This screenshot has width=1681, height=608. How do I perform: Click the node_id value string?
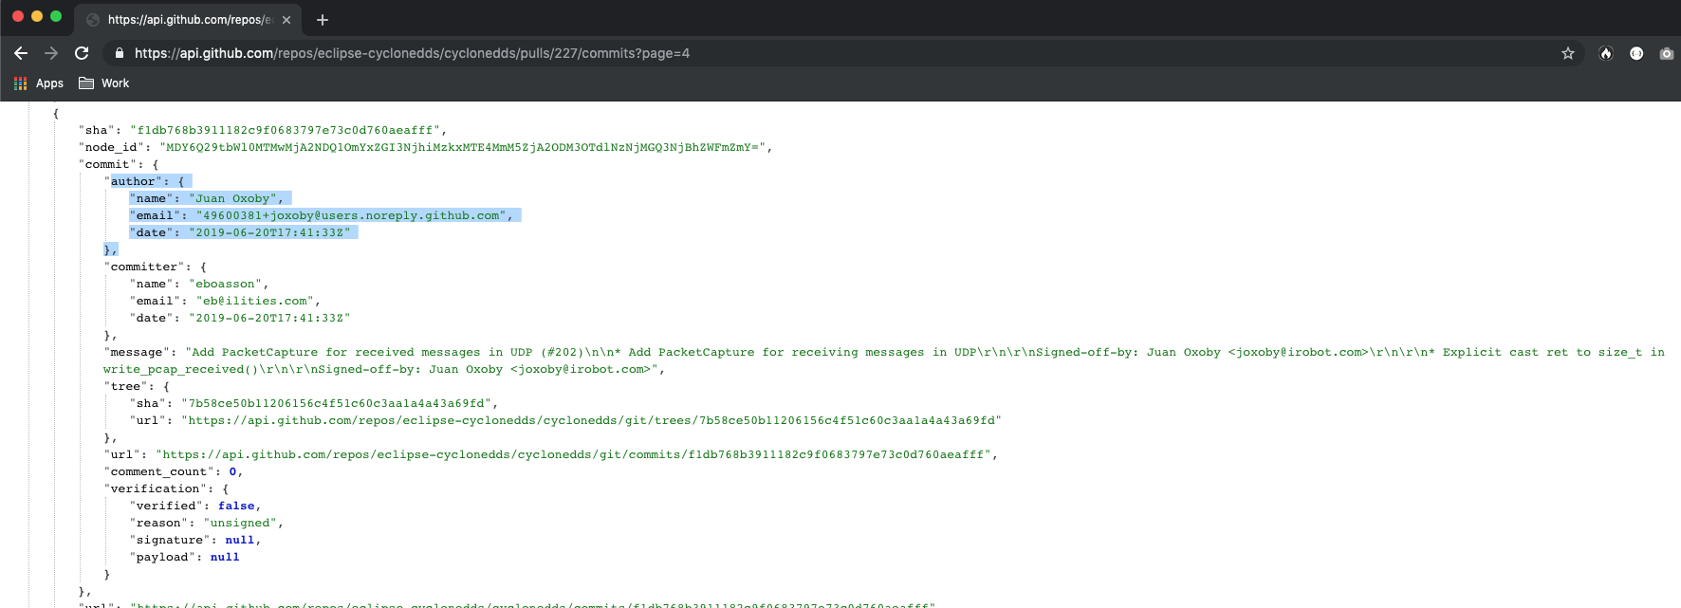click(x=462, y=147)
